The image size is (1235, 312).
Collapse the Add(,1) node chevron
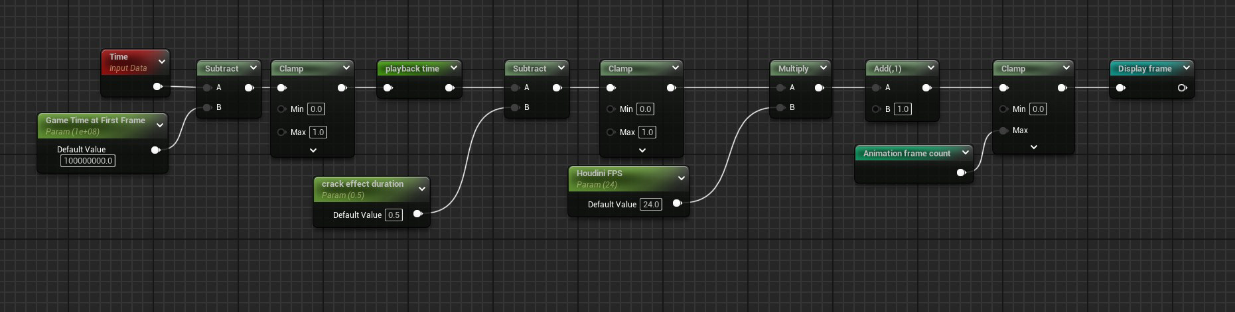click(930, 68)
